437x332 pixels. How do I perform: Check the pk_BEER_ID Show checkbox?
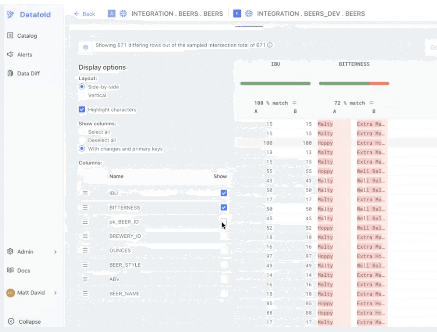[x=224, y=222]
